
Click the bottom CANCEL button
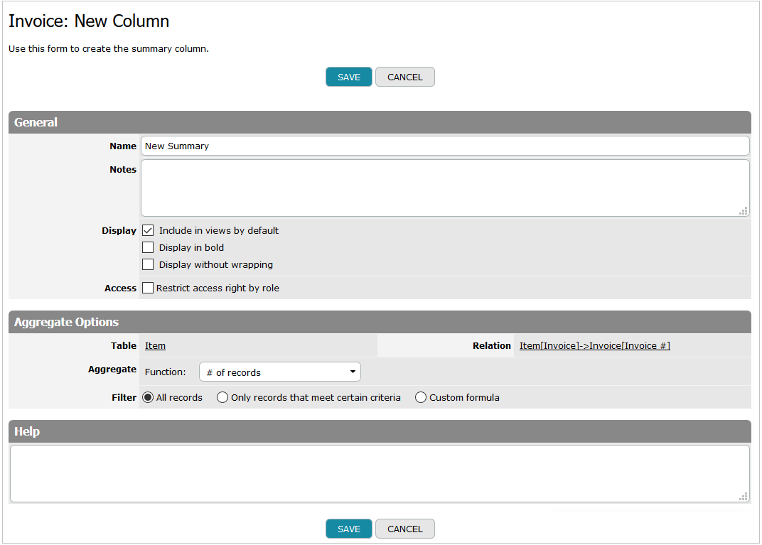tap(405, 529)
